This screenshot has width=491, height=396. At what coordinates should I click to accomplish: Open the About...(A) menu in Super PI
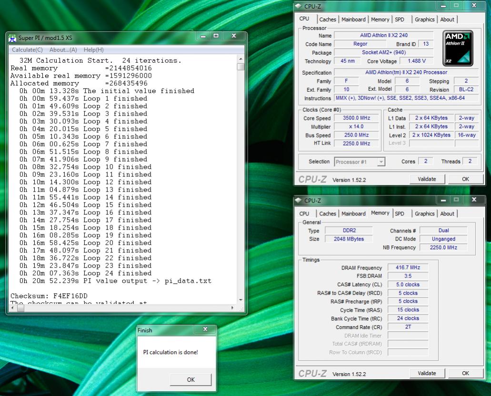click(x=63, y=50)
